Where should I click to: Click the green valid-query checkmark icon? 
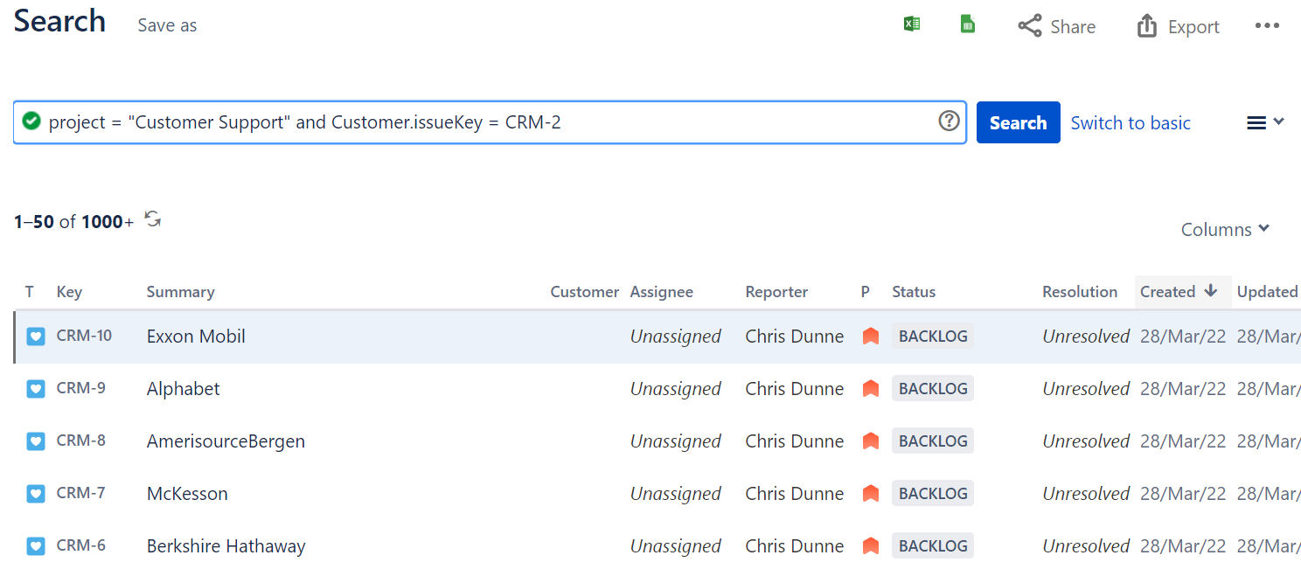tap(31, 121)
